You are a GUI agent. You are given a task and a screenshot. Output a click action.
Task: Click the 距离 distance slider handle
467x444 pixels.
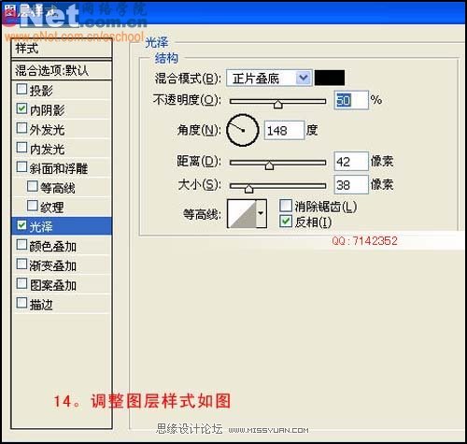(269, 165)
